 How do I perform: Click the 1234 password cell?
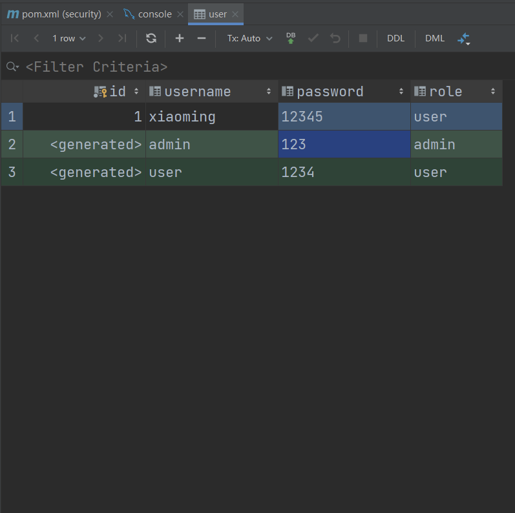pos(344,172)
